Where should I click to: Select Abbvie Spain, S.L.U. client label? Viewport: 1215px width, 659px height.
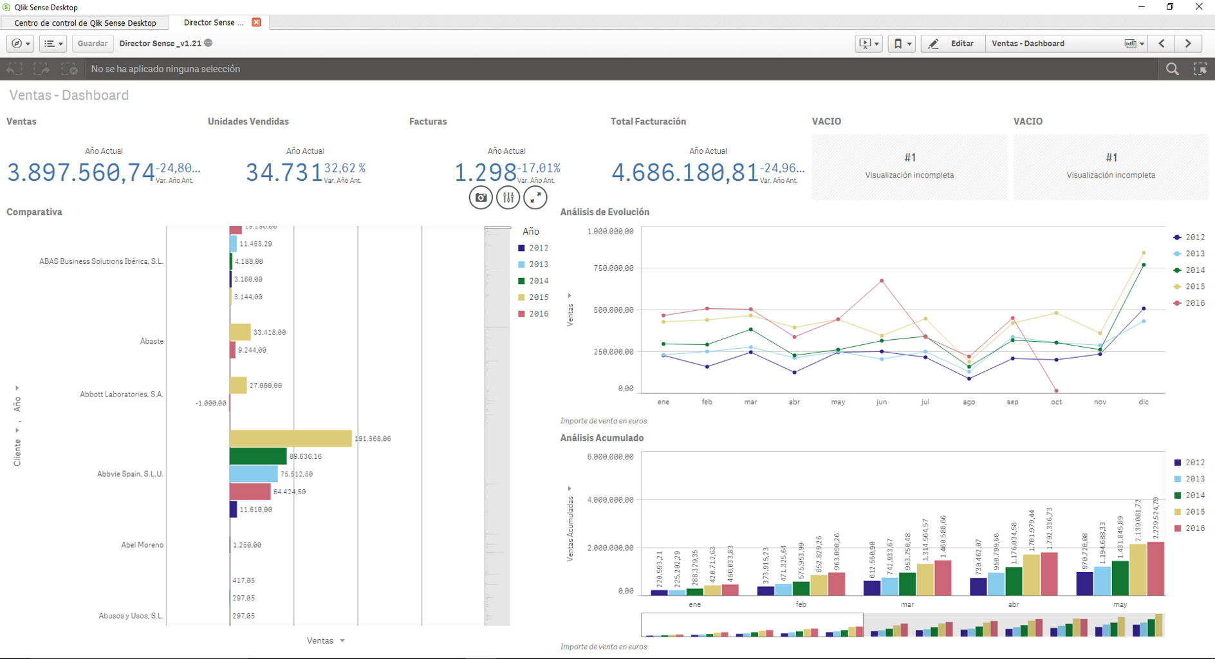[x=131, y=474]
